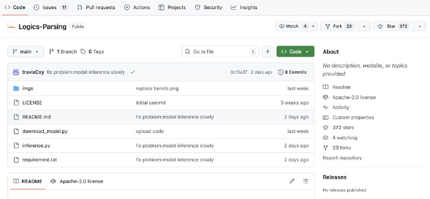Open the main branch selector dropdown
Viewport: 430px width, 199px height.
coord(26,52)
